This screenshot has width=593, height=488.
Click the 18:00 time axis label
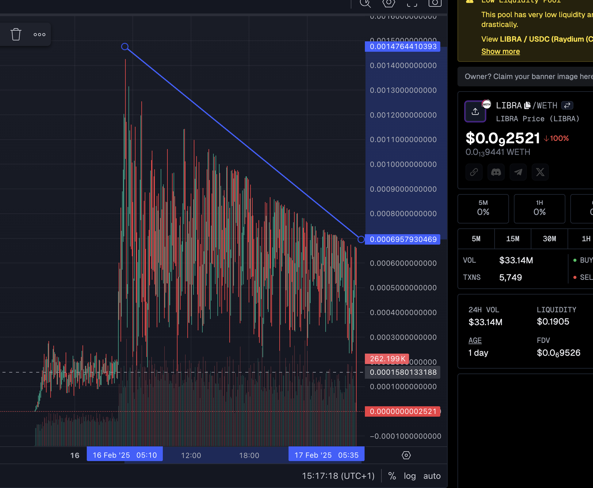pyautogui.click(x=249, y=456)
